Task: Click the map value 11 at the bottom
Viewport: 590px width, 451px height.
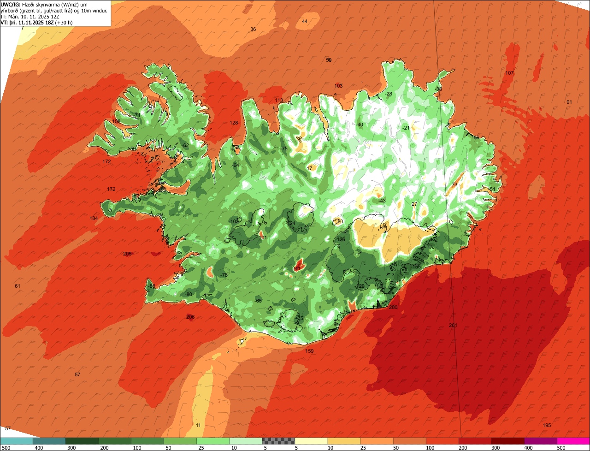Action: tap(198, 425)
